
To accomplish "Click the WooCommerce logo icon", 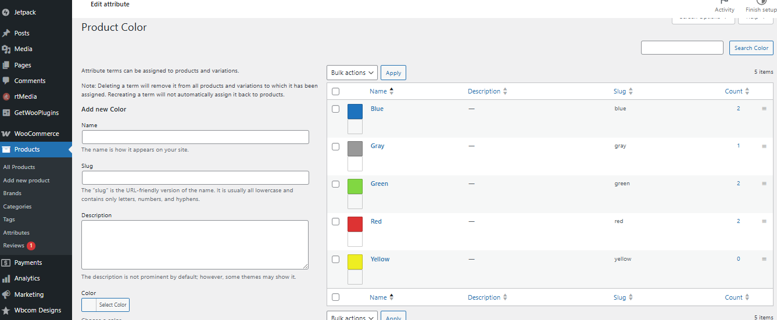I will tap(6, 134).
